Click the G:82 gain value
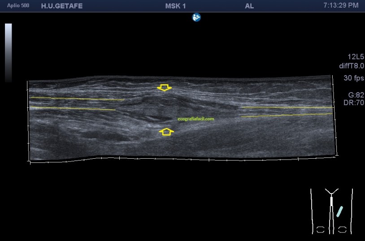The image size is (365, 241). (355, 95)
